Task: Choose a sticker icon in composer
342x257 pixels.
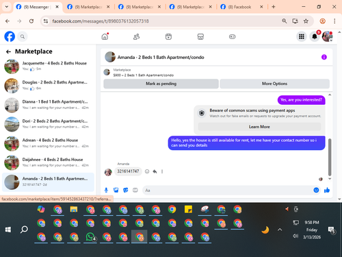Action: 126,190
